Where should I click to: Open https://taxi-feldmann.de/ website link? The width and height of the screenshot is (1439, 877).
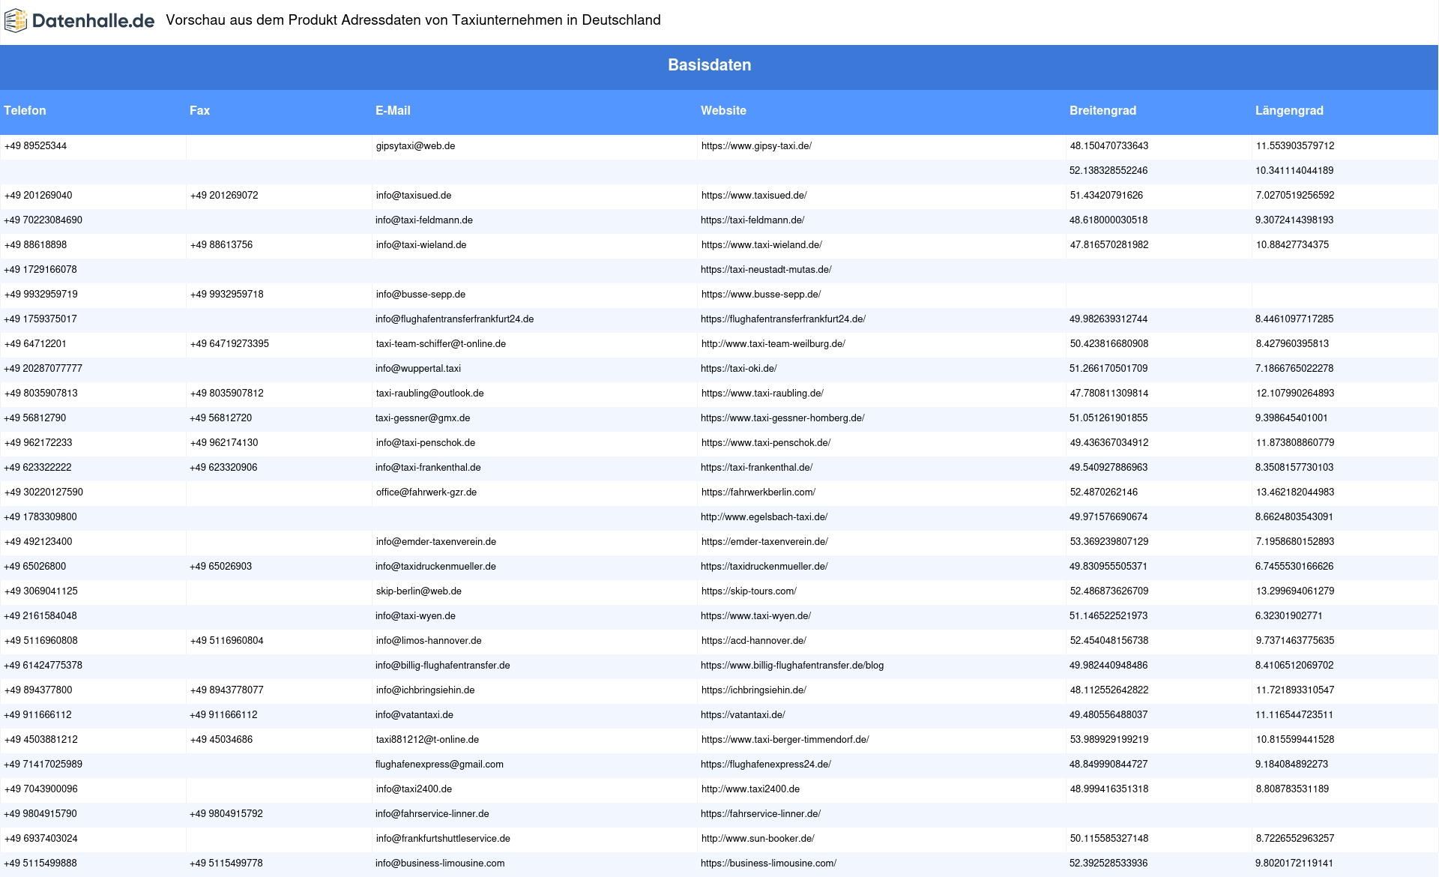tap(752, 220)
